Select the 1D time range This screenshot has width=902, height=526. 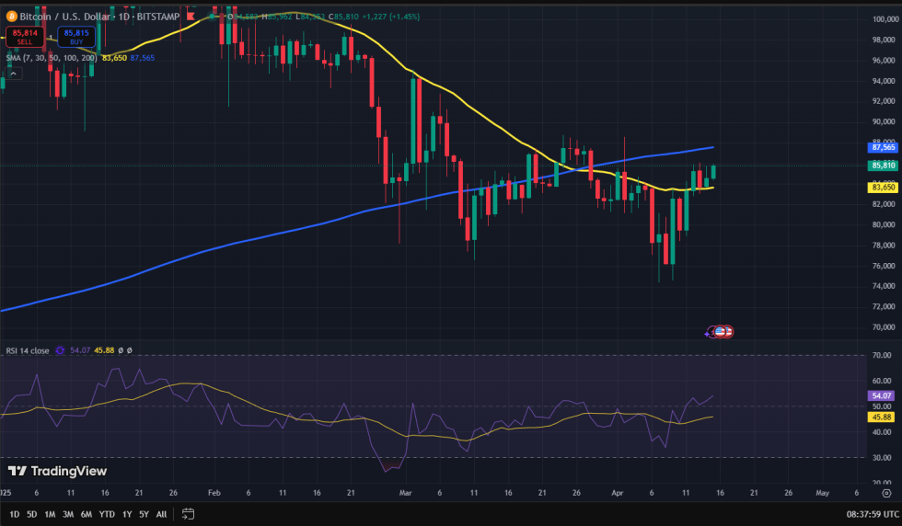click(x=16, y=514)
